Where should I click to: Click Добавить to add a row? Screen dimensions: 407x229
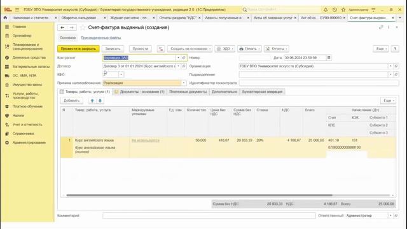pos(72,101)
